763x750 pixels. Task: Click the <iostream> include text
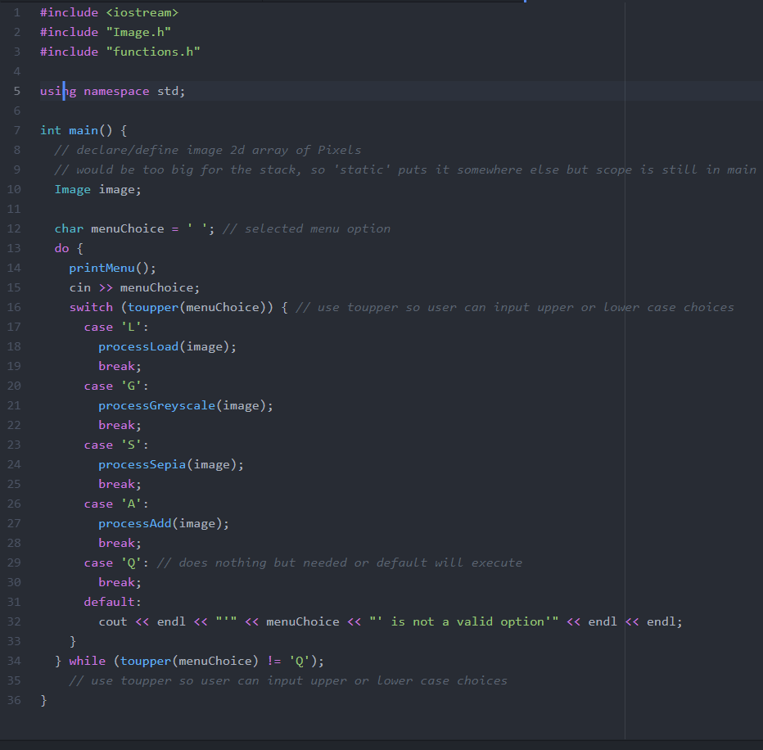142,12
